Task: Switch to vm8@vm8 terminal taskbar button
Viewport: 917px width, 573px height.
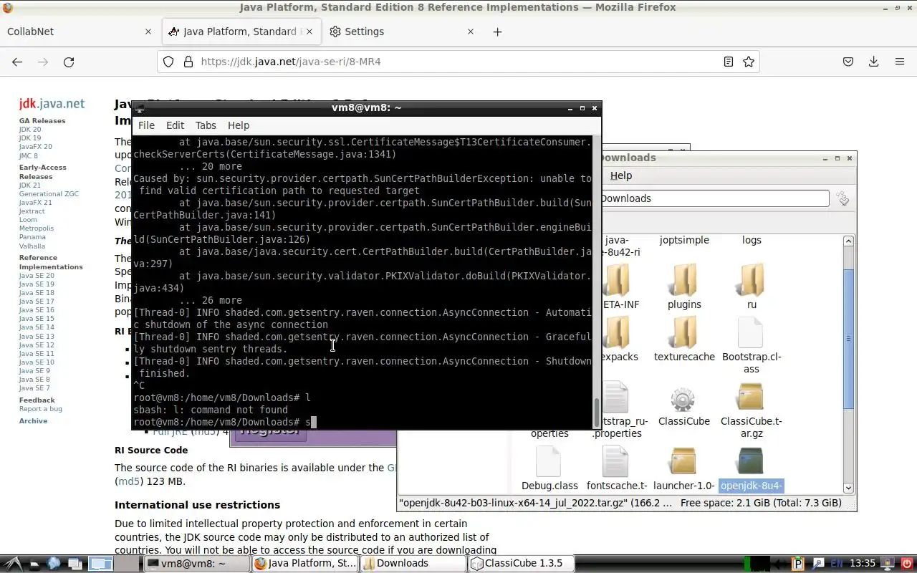Action: coord(196,564)
